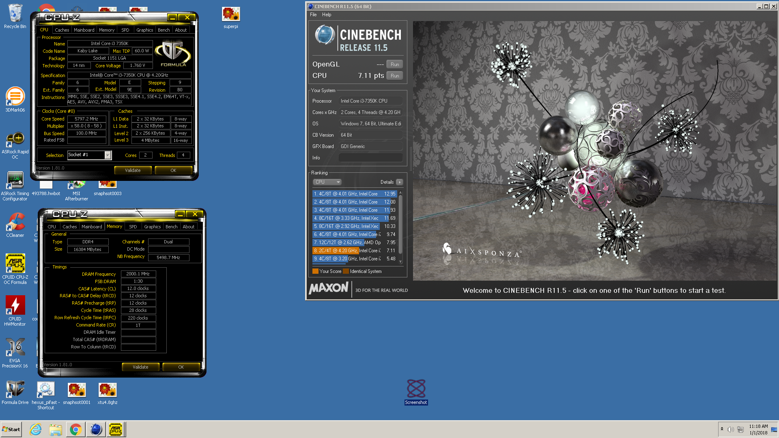This screenshot has height=438, width=779.
Task: Open the snaphsot0001 image file
Action: 77,393
